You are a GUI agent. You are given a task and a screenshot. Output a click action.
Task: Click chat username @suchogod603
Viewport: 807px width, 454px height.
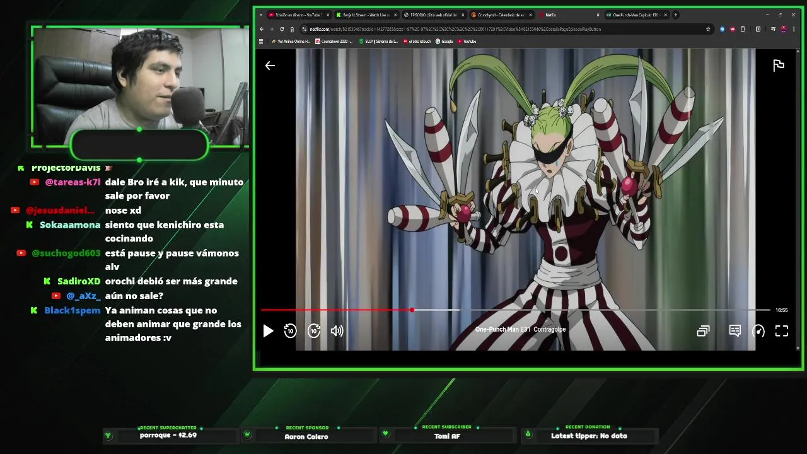tap(66, 253)
